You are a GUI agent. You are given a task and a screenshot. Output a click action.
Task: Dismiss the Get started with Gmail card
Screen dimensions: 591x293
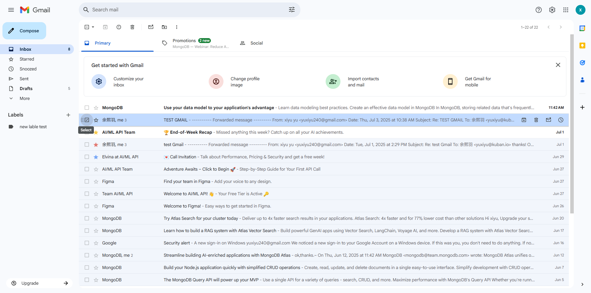(558, 65)
